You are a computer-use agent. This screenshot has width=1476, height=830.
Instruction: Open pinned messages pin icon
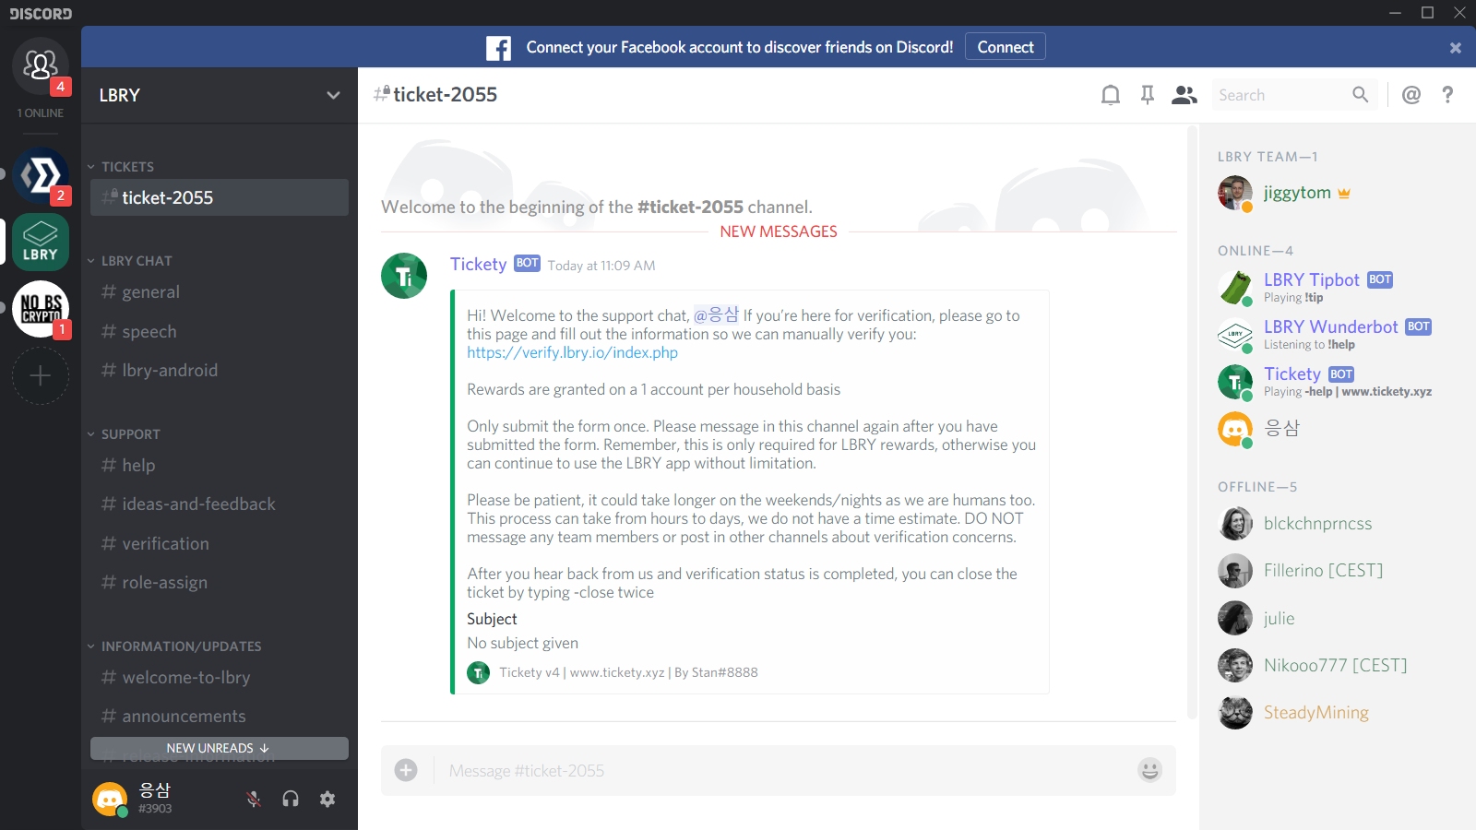pyautogui.click(x=1148, y=95)
